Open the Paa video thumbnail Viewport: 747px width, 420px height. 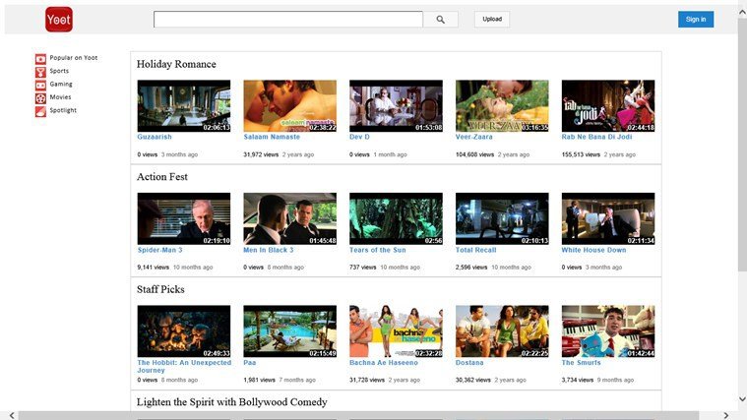pos(289,331)
